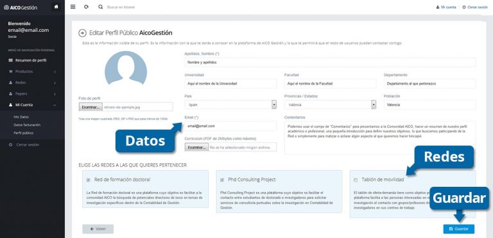This screenshot has width=493, height=238.
Task: Click the search magnifier icon
Action: coord(100,6)
